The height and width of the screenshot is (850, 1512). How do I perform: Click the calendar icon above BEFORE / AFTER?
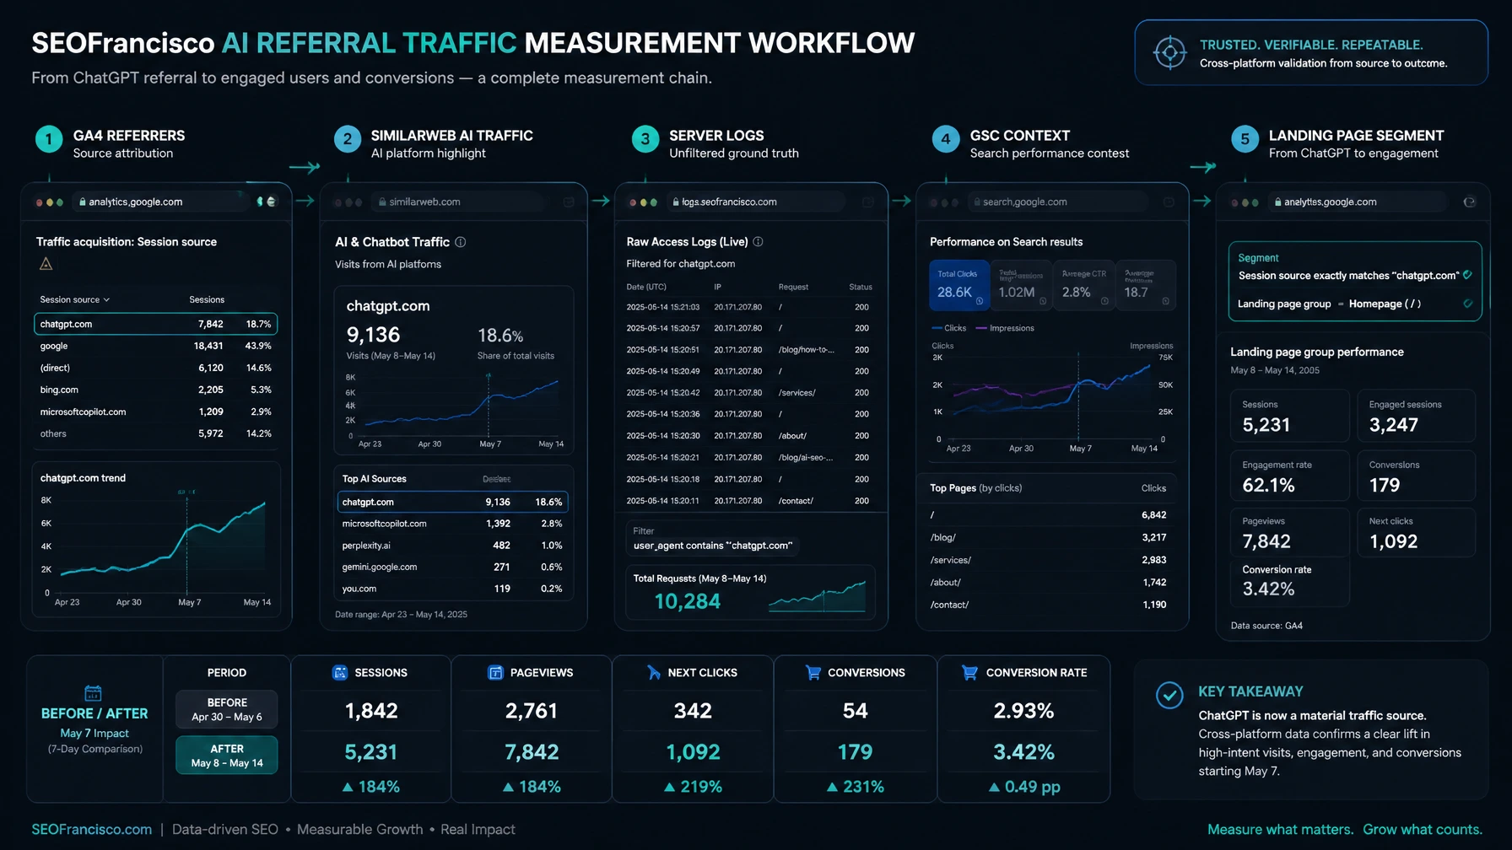[94, 693]
